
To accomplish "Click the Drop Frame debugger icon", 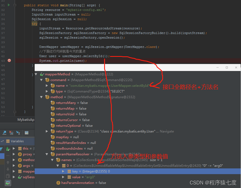I will tap(11, 133).
